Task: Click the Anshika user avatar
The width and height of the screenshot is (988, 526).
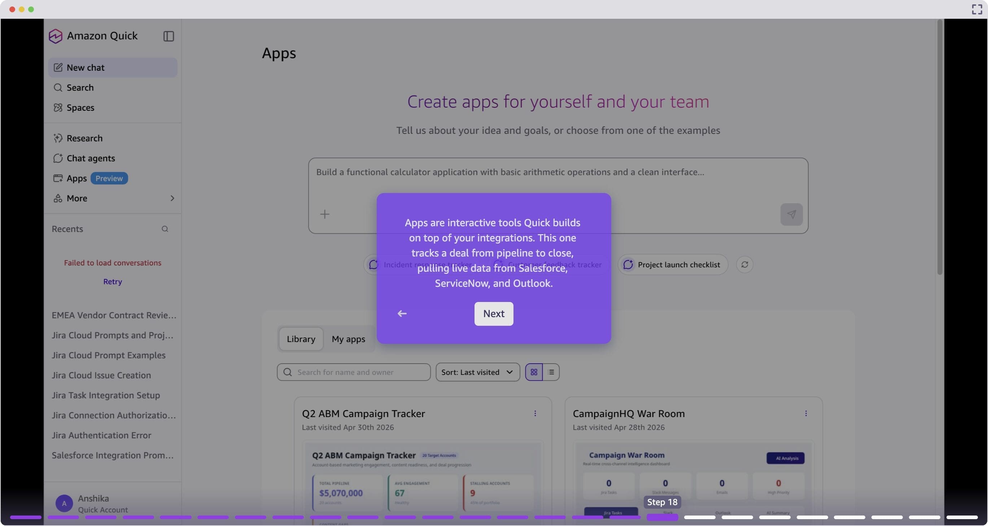Action: (x=64, y=503)
